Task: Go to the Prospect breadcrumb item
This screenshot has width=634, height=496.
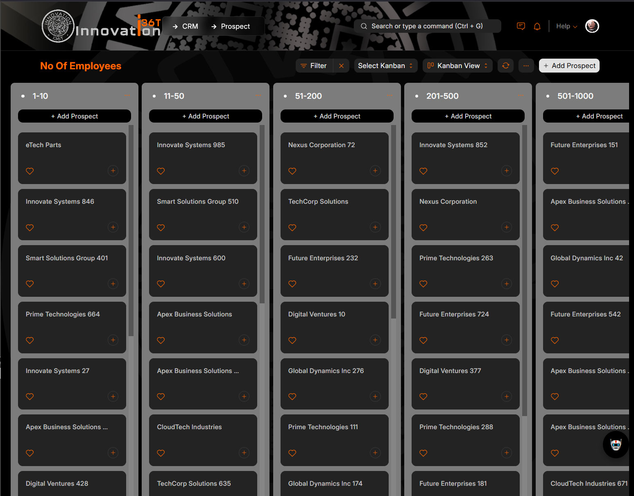Action: coord(235,26)
